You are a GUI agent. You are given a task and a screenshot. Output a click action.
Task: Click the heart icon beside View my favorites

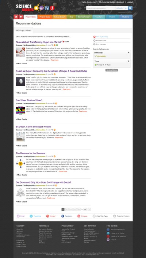(95, 37)
